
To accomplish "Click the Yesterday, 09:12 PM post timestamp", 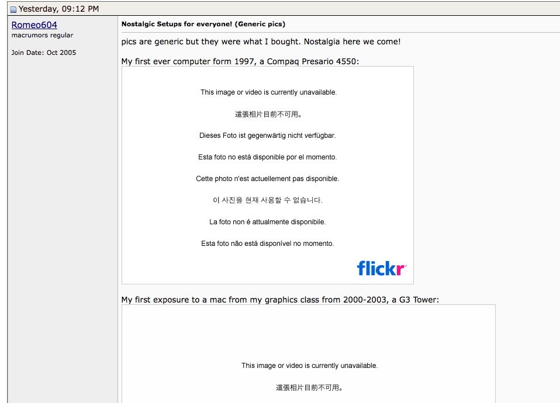I will coord(58,9).
